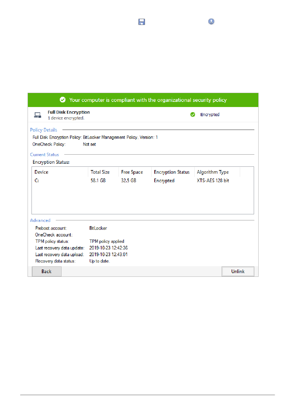Click the TPM policy applied value

tap(107, 241)
